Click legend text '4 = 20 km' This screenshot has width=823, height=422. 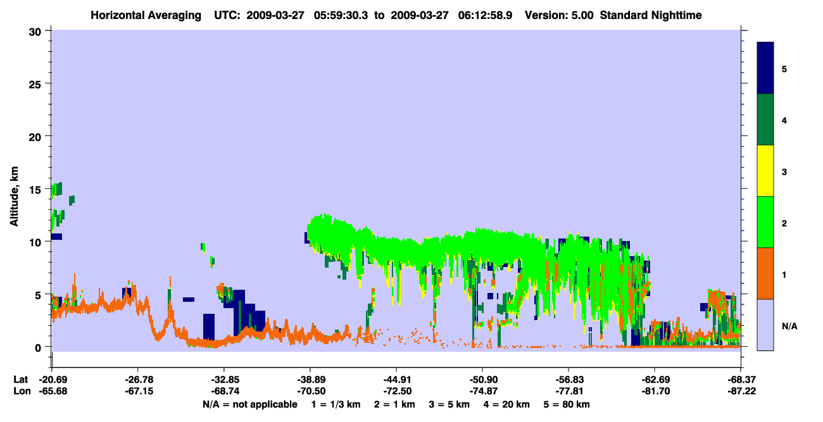(506, 404)
